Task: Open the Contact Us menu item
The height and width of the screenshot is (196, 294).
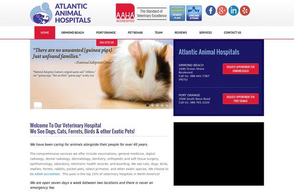Action: pos(232,33)
